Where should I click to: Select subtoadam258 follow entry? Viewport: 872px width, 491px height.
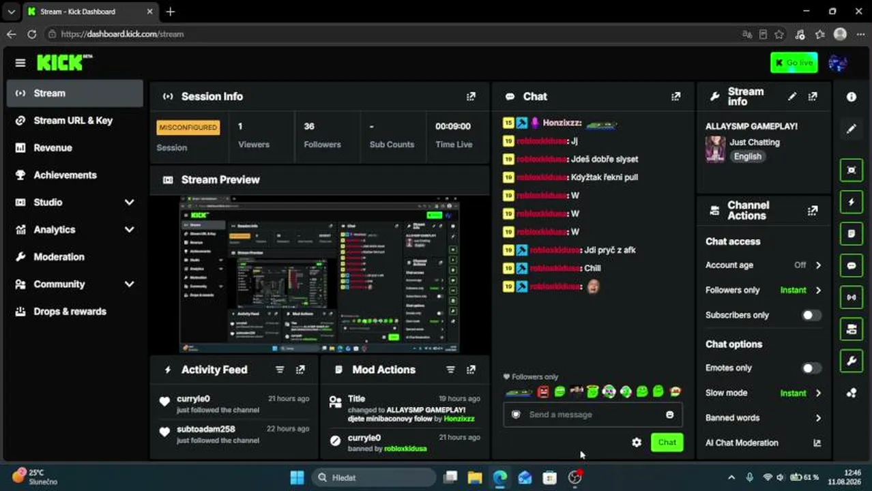click(234, 434)
